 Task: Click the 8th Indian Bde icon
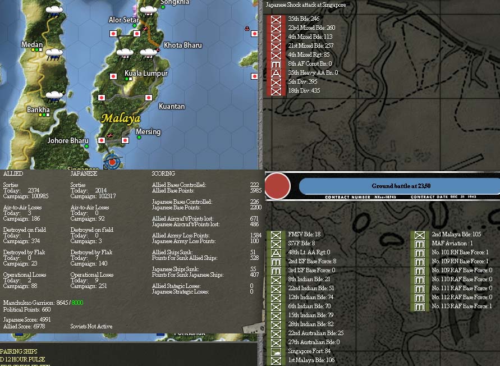276,280
